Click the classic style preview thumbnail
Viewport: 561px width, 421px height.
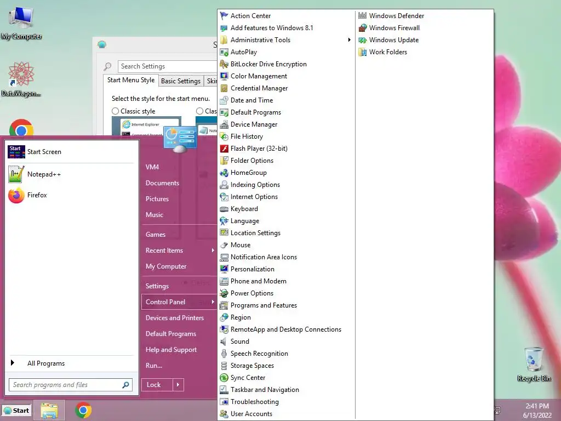146,126
